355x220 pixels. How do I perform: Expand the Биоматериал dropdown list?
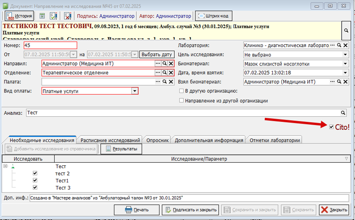point(345,64)
